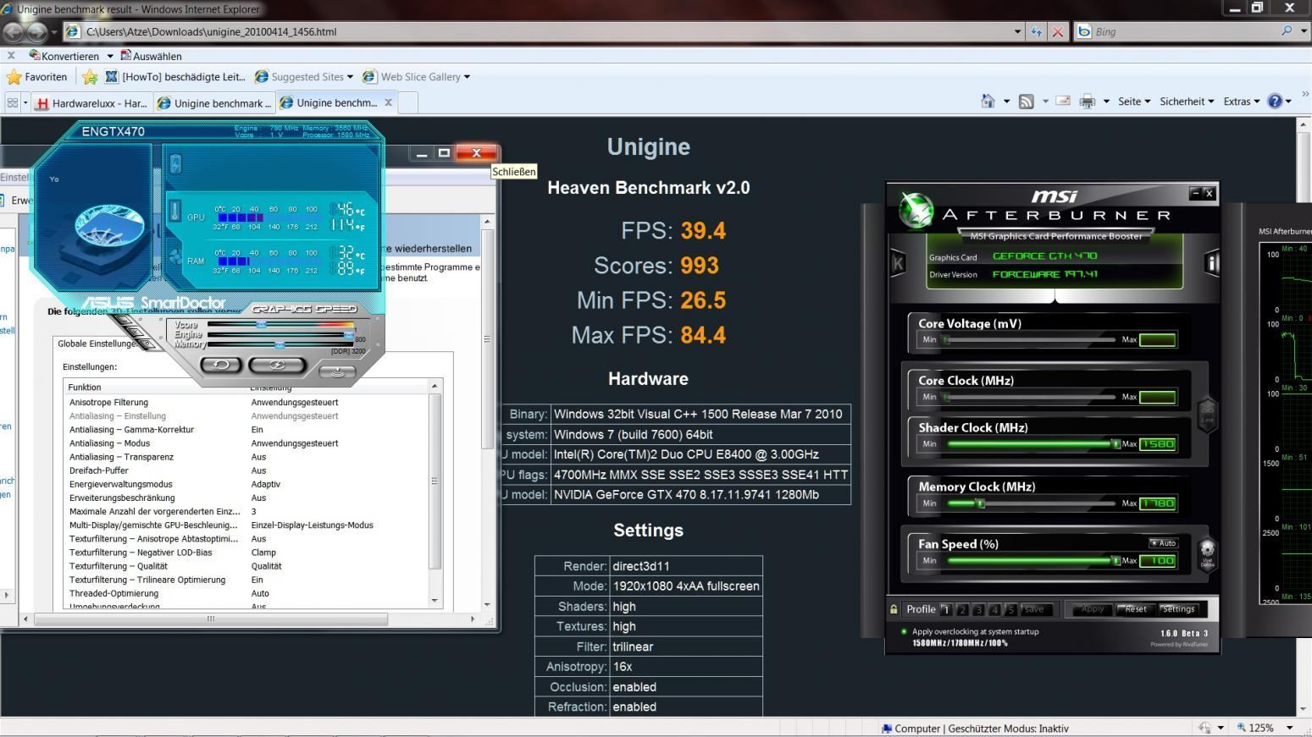Click the Afterburner Settings button
Screen dimensions: 1312x737
coord(1177,609)
